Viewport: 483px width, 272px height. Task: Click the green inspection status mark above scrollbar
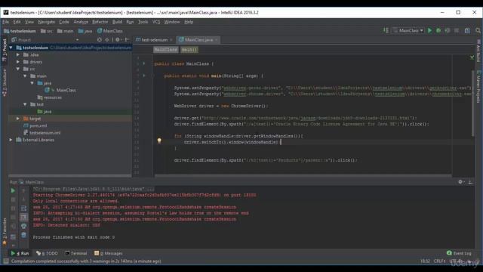pyautogui.click(x=472, y=57)
